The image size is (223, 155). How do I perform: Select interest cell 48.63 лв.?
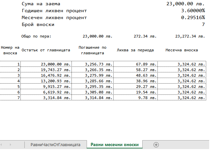(136, 75)
